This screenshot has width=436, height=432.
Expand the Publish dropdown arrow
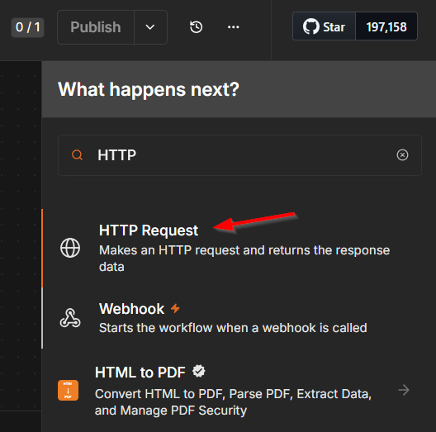(150, 27)
